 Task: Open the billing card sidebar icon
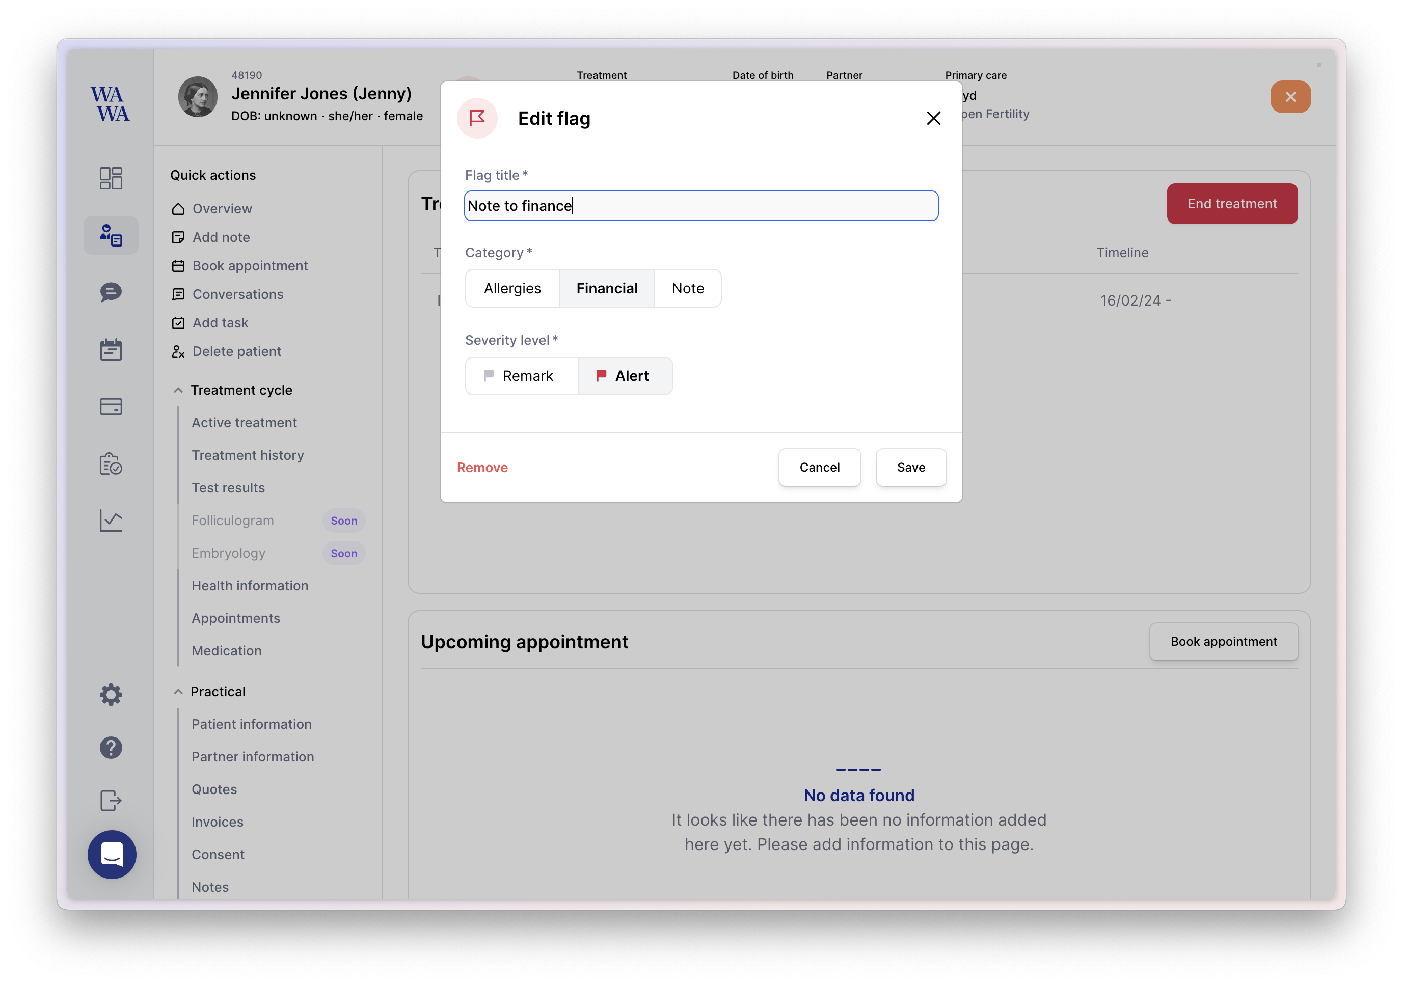[111, 406]
